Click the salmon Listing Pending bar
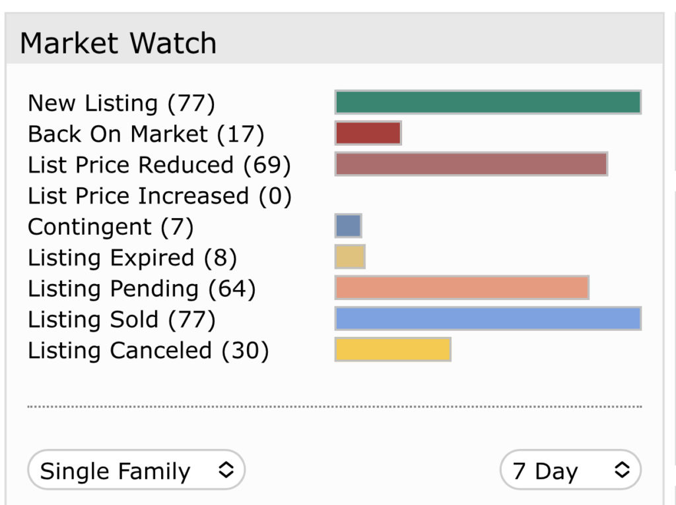The height and width of the screenshot is (505, 676). (x=461, y=288)
